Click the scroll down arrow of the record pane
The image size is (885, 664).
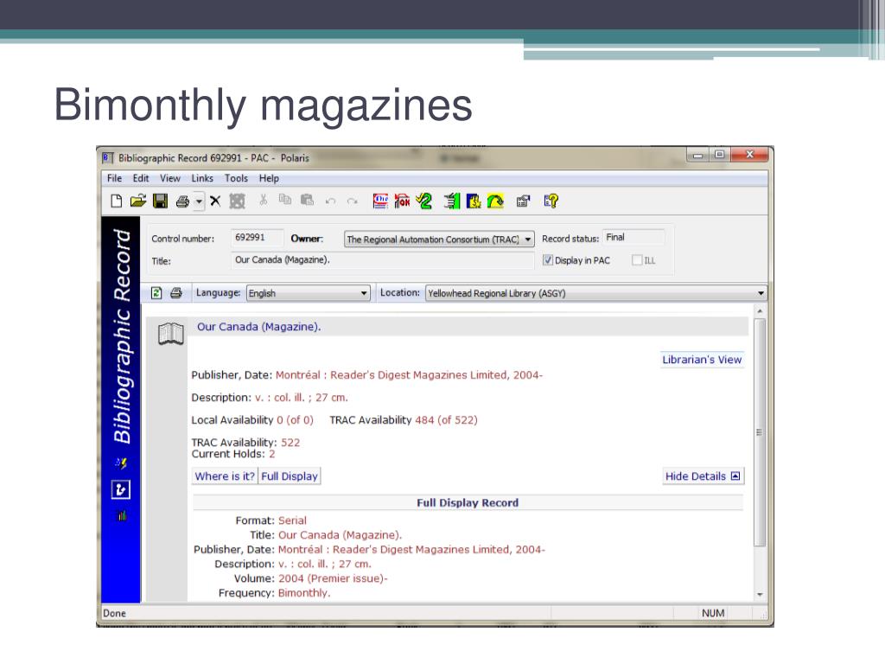pyautogui.click(x=760, y=595)
